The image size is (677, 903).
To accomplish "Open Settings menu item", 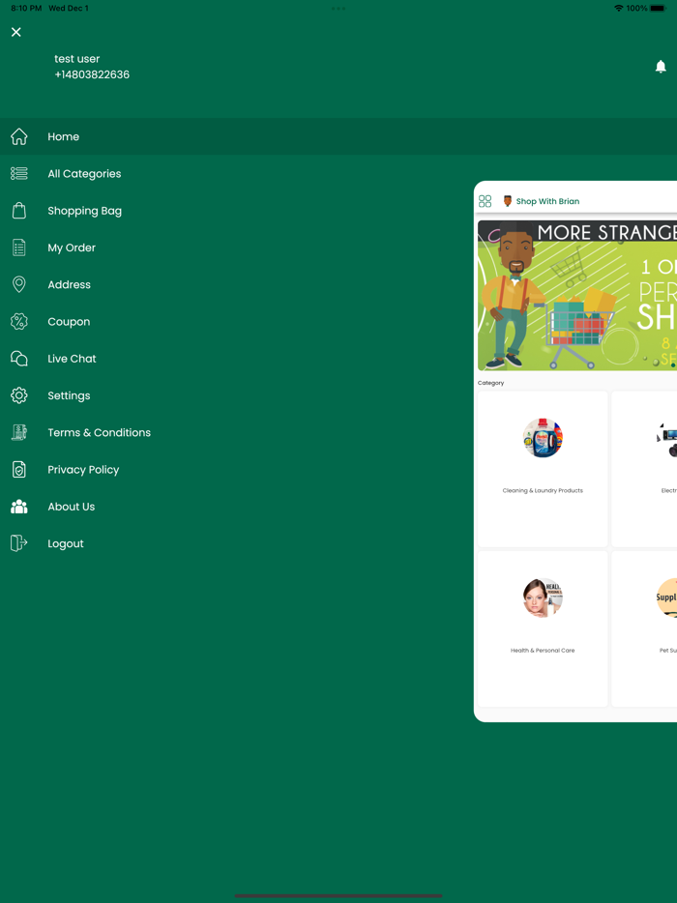I will 69,395.
